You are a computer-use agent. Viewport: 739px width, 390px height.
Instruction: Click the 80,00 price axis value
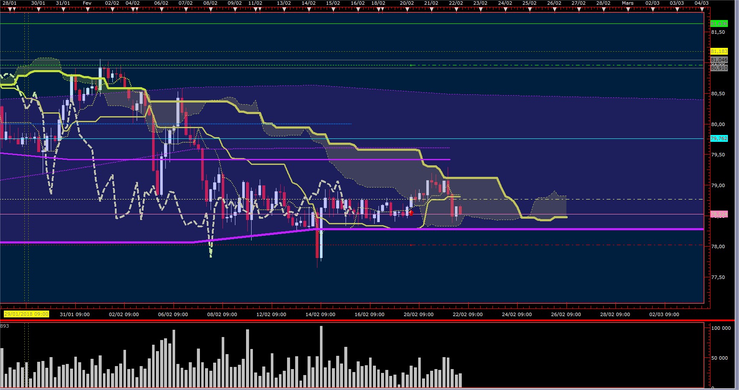point(718,124)
